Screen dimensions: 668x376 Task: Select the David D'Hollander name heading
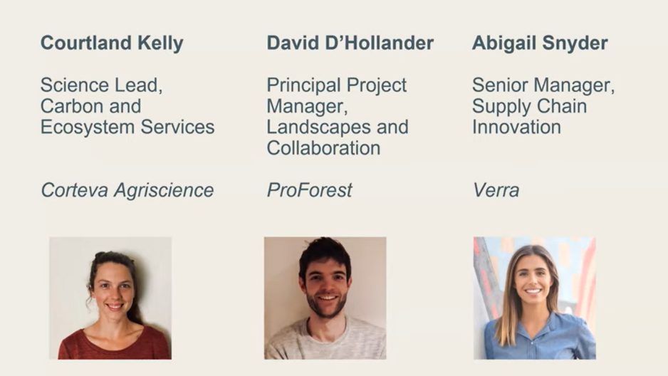click(x=350, y=43)
